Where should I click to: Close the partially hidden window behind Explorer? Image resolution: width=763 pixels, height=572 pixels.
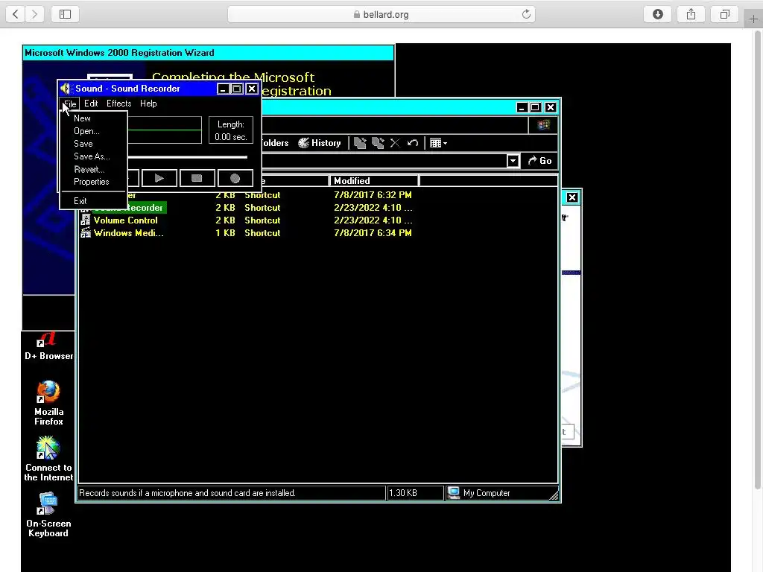click(x=572, y=197)
